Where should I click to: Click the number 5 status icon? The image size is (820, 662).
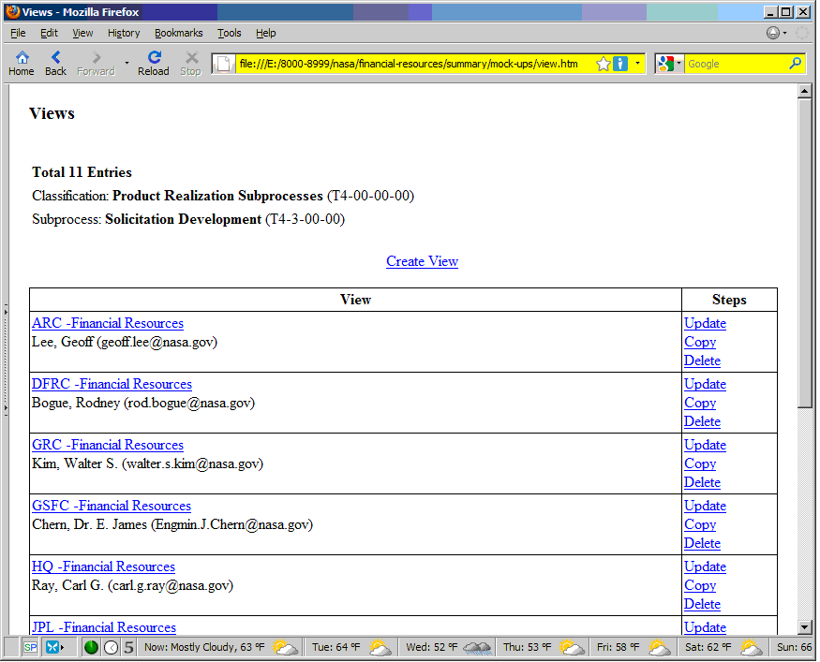point(128,647)
